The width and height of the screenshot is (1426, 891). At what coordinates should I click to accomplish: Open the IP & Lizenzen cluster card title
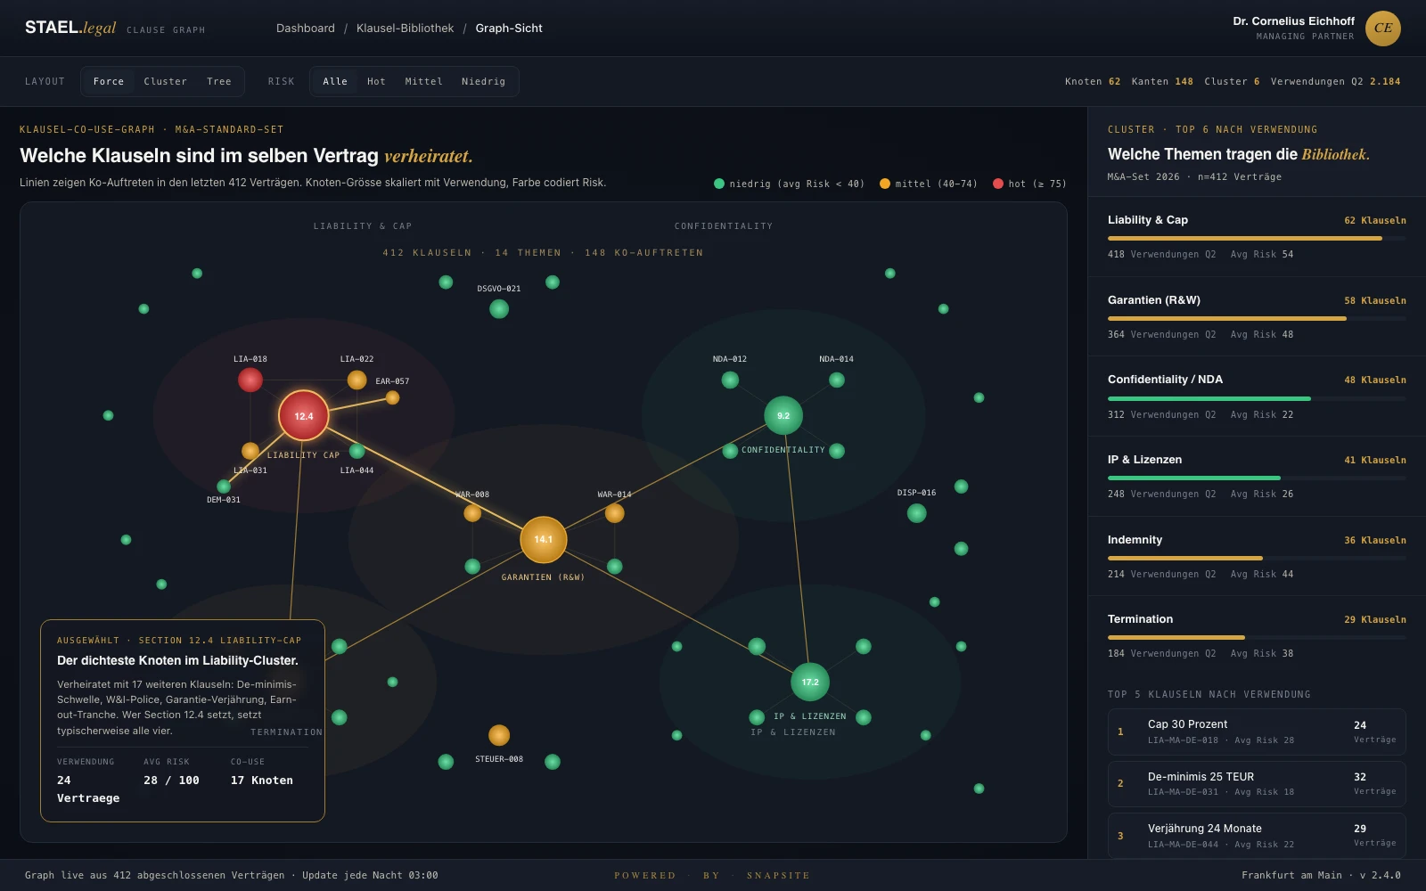coord(1144,460)
